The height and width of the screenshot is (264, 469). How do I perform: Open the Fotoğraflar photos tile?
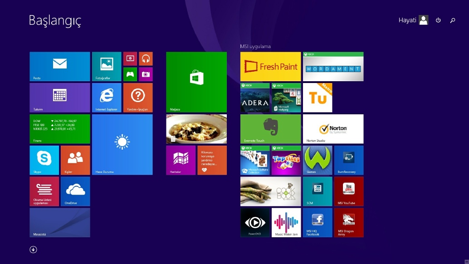tap(107, 66)
